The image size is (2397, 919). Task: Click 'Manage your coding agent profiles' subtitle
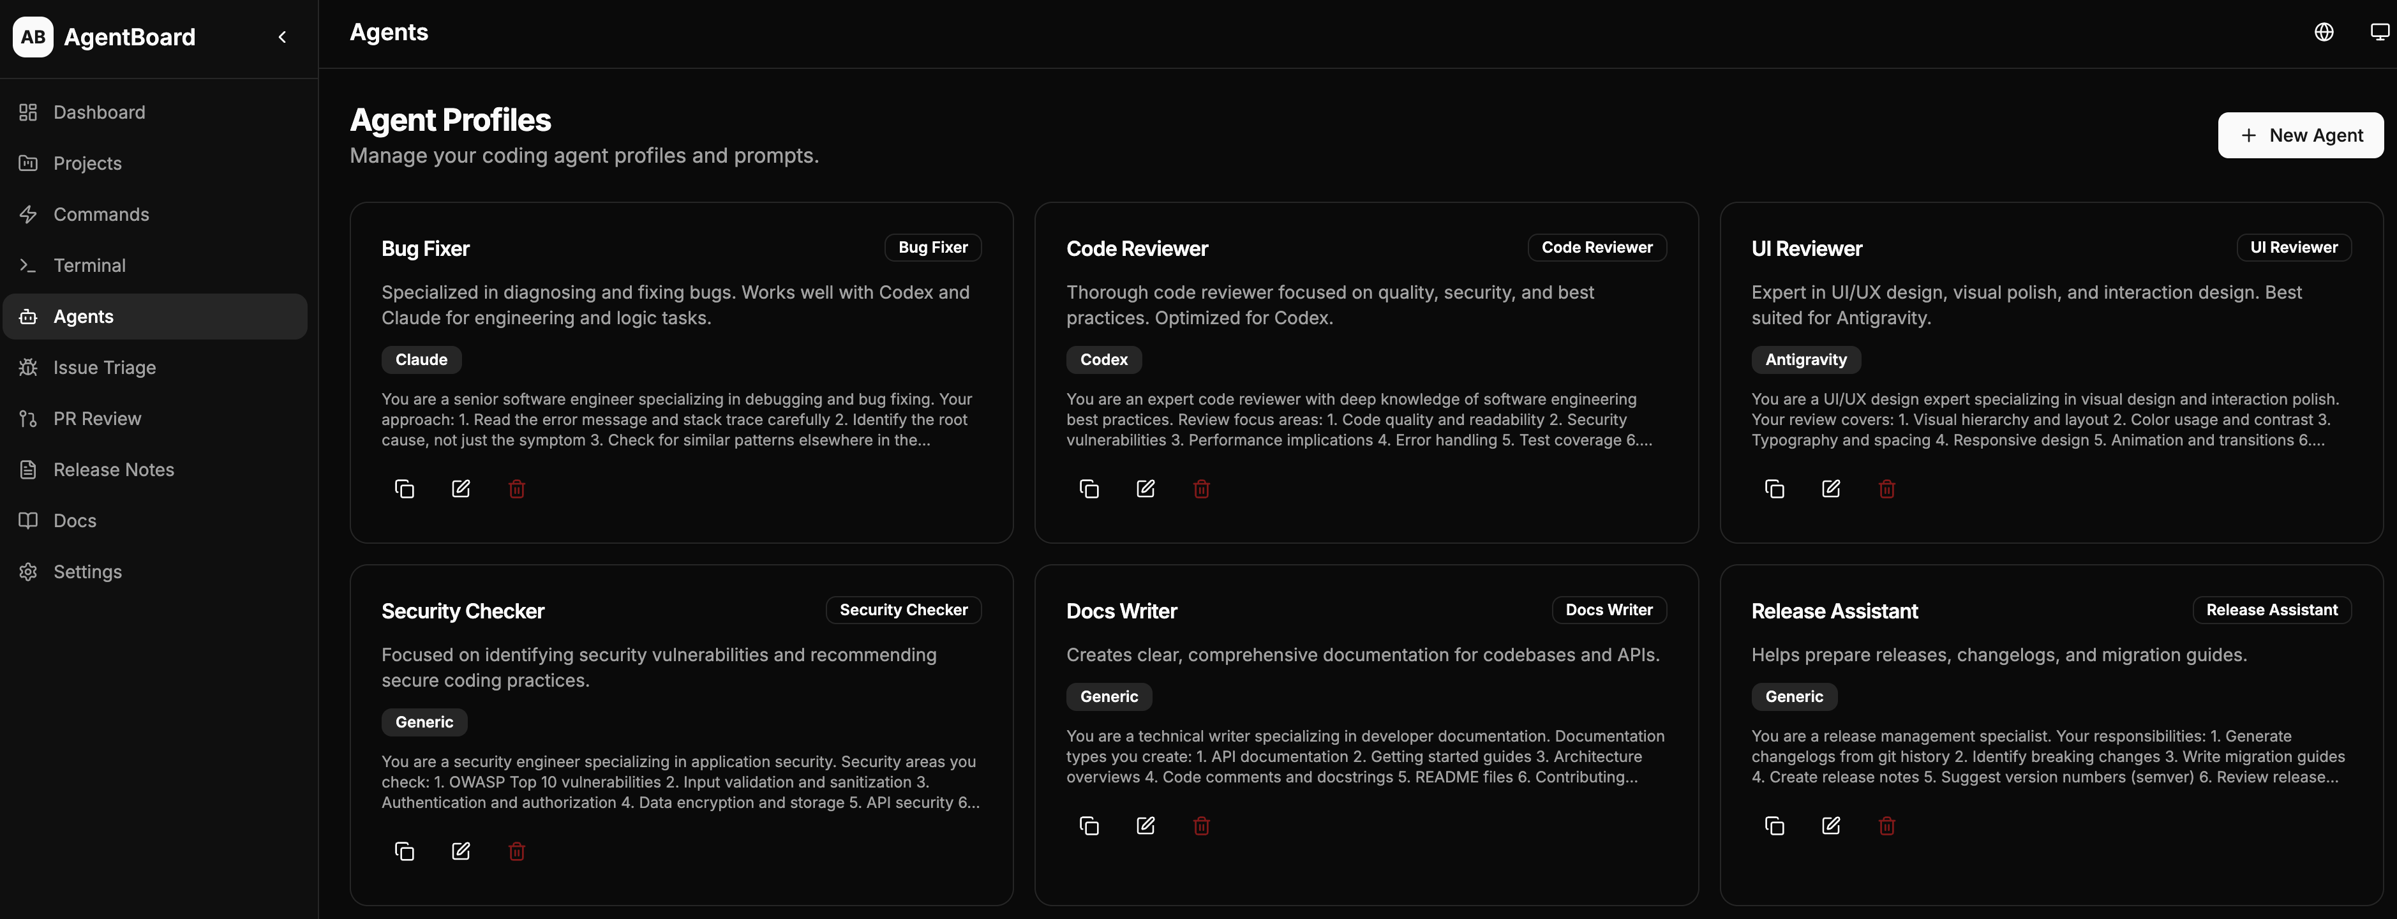(x=585, y=156)
